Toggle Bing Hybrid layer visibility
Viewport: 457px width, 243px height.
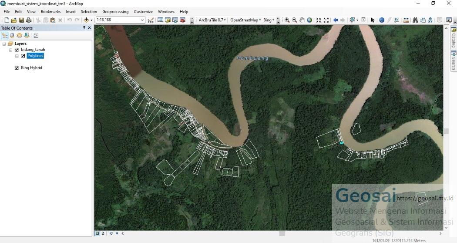(17, 67)
